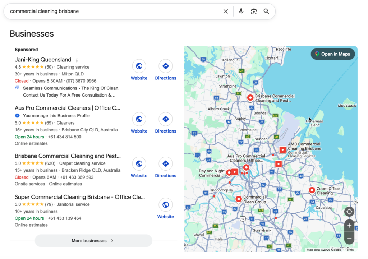This screenshot has width=368, height=259.
Task: Click the Directions icon for Brisbane Commercial Cleaning and Pest
Action: coord(165,163)
